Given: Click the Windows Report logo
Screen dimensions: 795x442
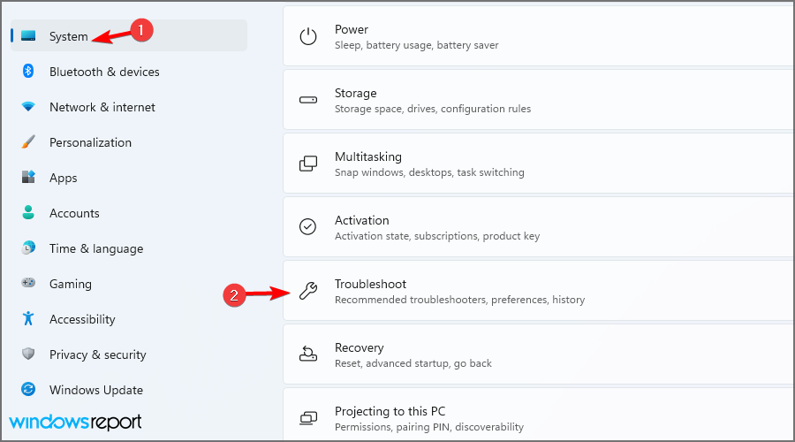Looking at the screenshot, I should (x=76, y=423).
